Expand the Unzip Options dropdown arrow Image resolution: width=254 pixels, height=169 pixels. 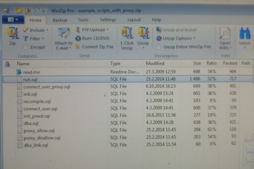point(194,38)
